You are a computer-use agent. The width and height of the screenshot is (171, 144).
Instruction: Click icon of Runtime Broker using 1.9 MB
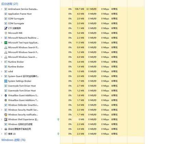coord(6,67)
